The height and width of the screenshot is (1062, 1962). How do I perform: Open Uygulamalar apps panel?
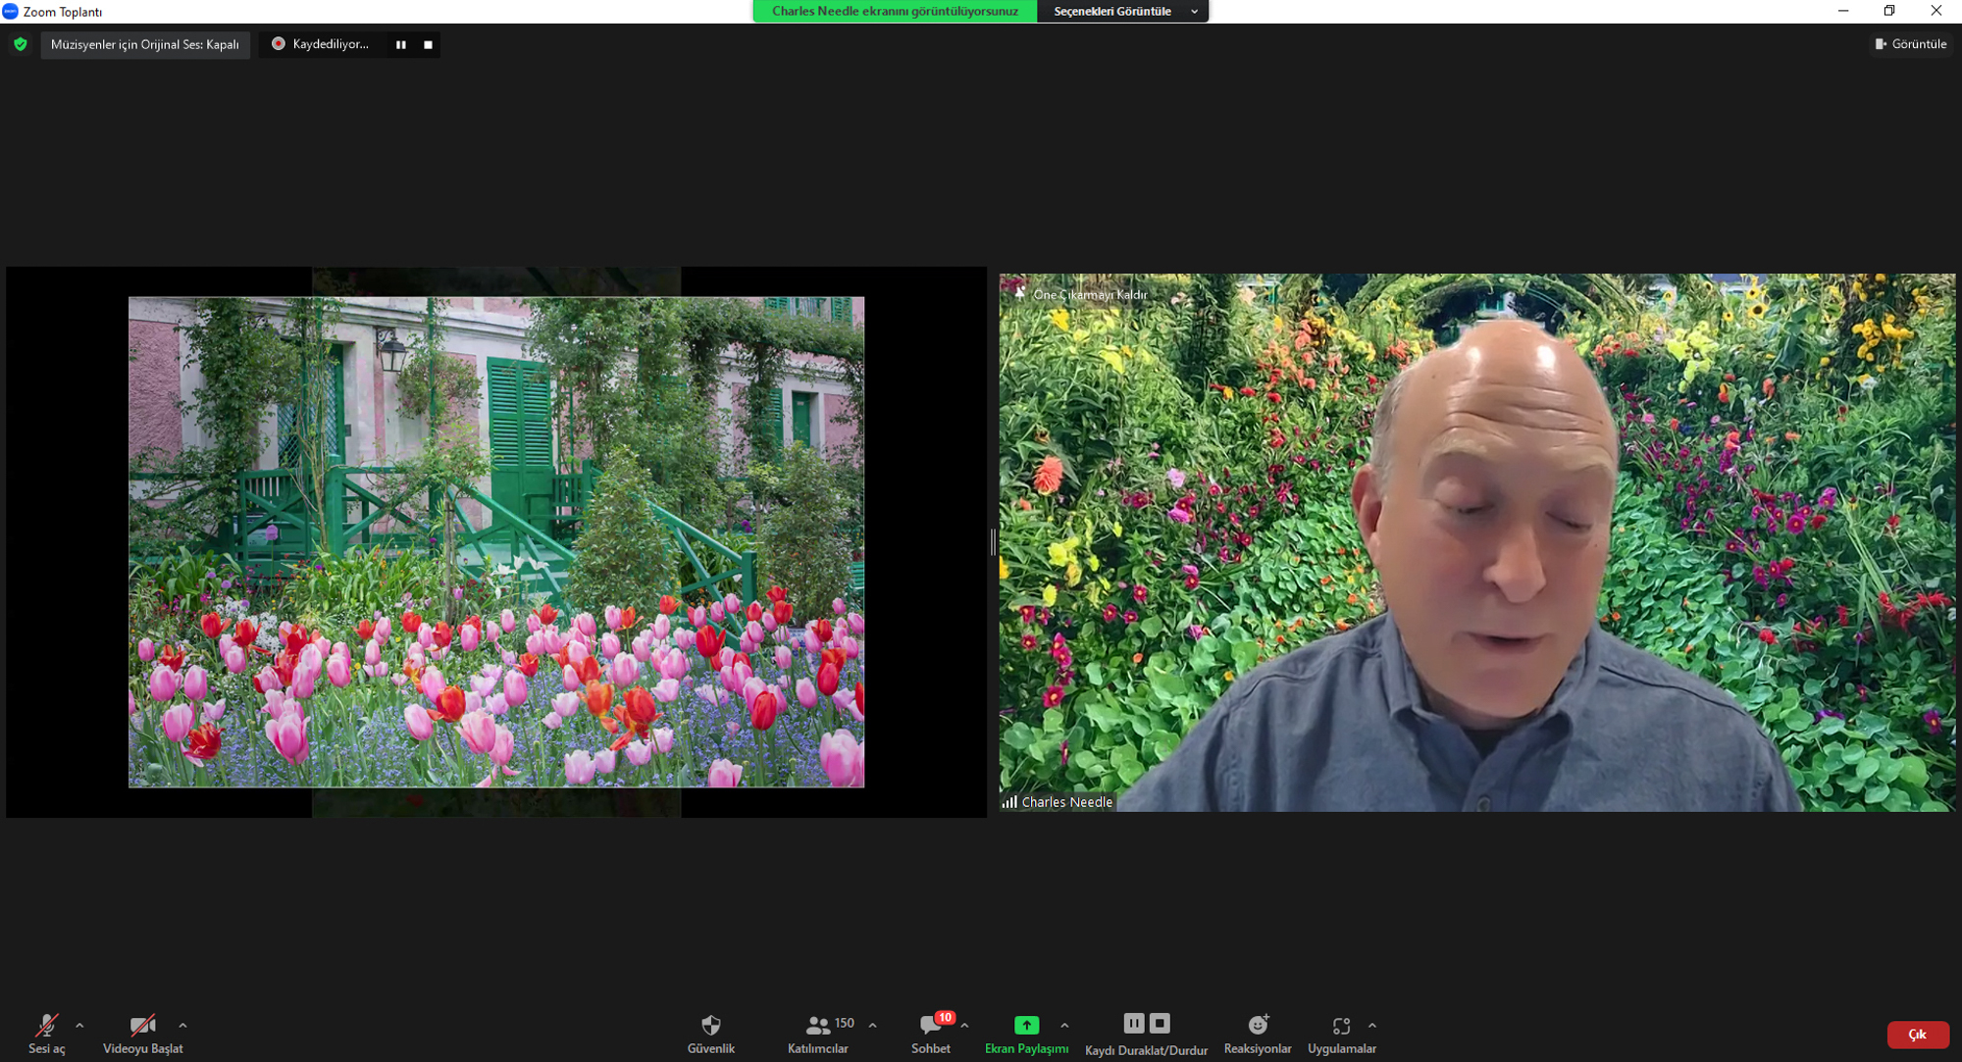coord(1341,1034)
